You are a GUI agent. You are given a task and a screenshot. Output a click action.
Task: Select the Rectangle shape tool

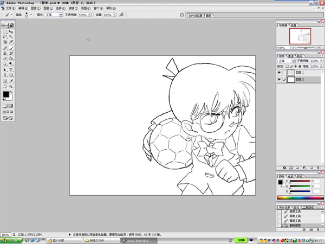11,75
